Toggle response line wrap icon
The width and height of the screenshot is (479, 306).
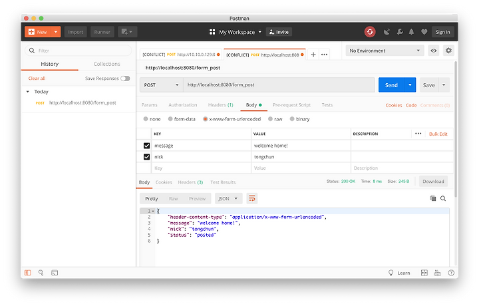[x=252, y=198]
